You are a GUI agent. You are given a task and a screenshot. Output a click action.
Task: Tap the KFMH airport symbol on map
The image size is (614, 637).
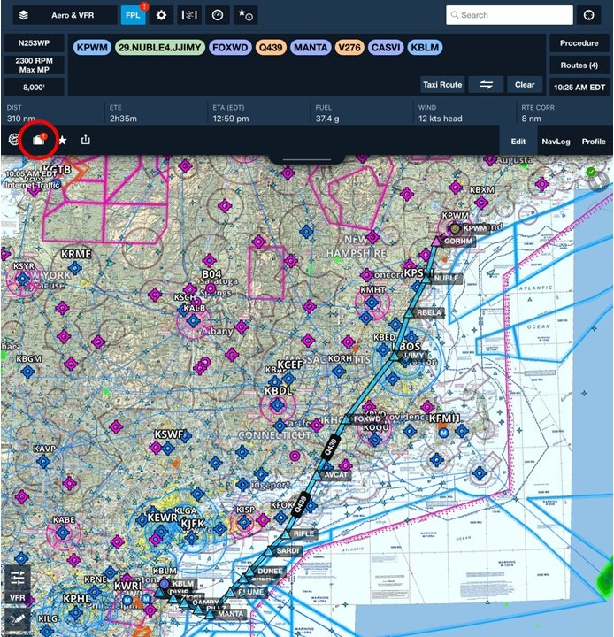[x=443, y=433]
